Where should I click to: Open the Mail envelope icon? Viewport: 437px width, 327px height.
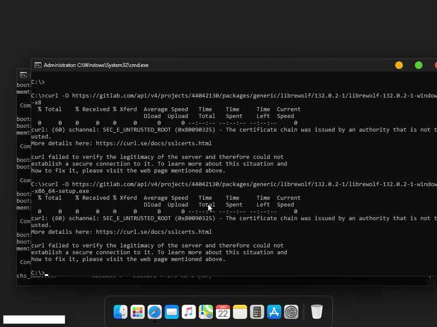coord(172,312)
